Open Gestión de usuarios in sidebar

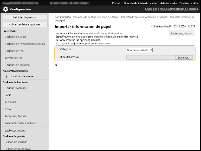[x=16, y=142]
